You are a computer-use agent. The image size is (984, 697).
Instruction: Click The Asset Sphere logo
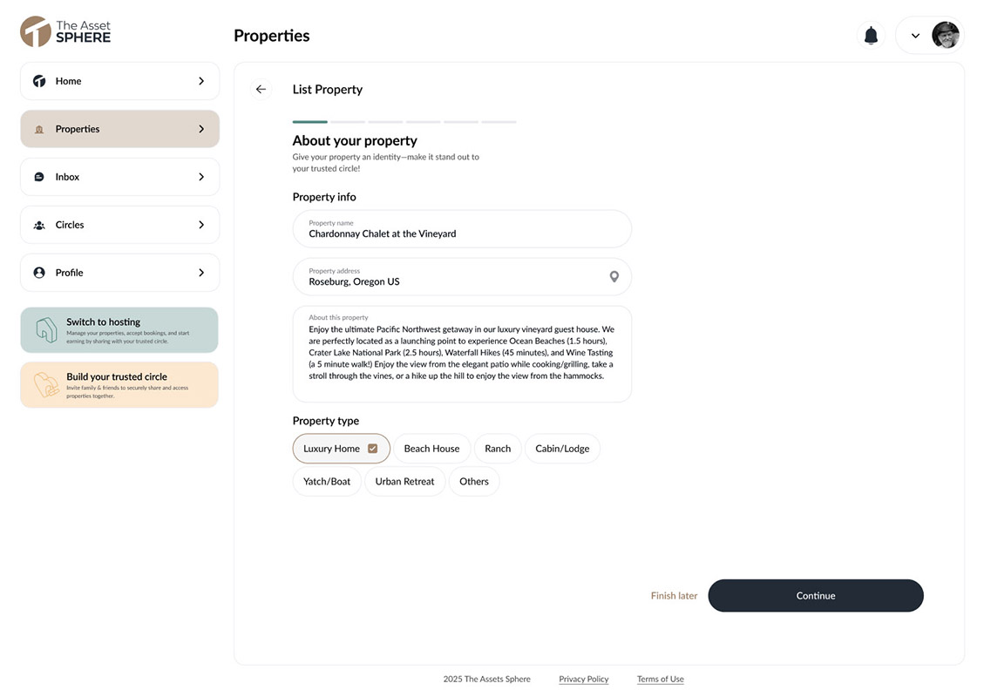65,31
